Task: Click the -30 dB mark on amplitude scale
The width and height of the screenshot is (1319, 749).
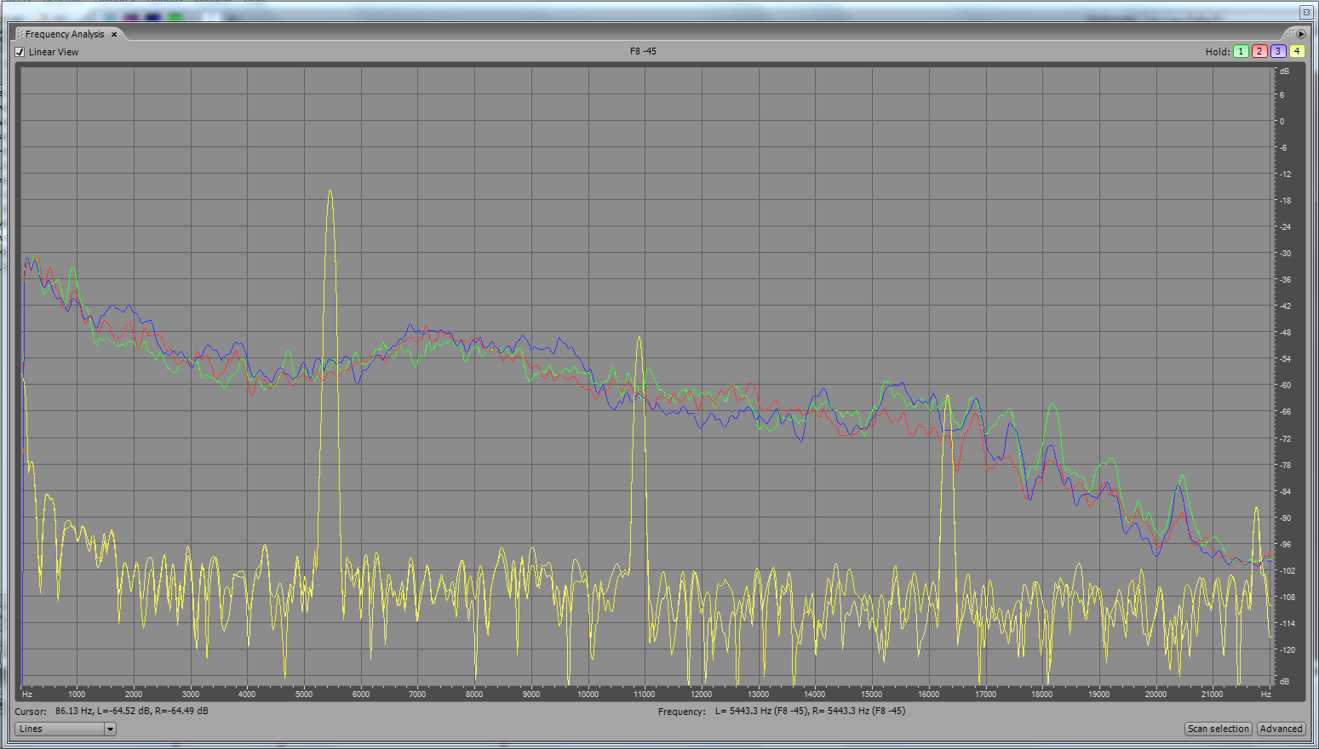Action: [1285, 254]
